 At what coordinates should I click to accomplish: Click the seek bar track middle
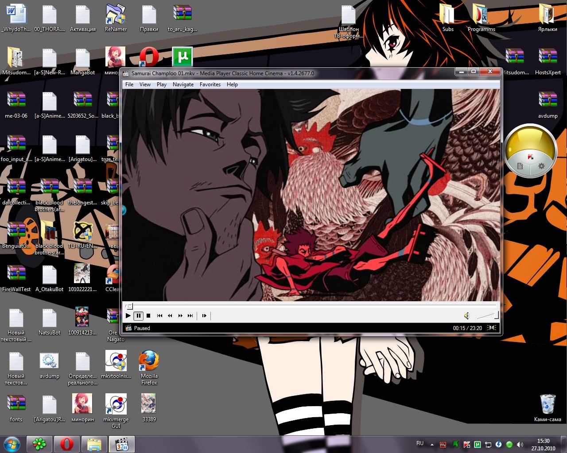[x=311, y=306]
